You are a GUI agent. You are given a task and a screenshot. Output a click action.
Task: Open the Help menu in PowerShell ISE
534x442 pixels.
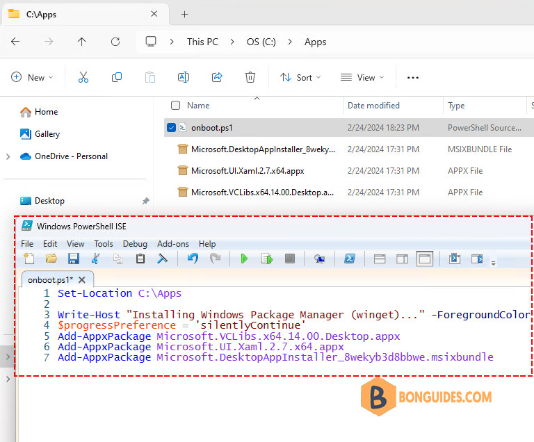(x=207, y=244)
